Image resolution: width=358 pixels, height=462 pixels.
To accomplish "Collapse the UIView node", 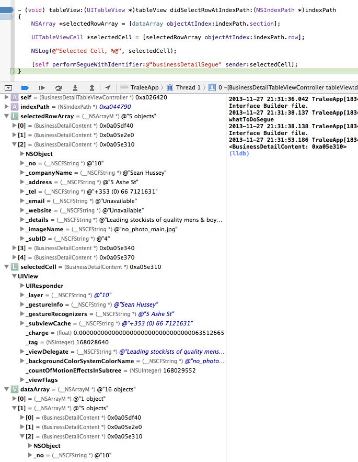I will click(14, 276).
